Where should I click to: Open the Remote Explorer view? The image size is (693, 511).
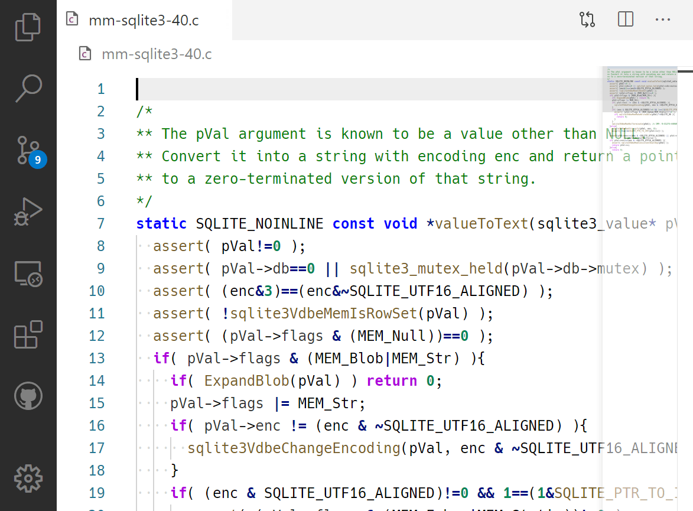coord(28,275)
